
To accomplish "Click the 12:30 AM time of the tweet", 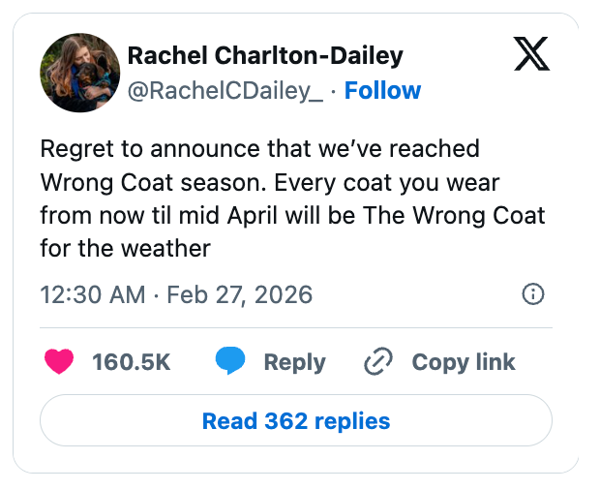I will pyautogui.click(x=92, y=294).
